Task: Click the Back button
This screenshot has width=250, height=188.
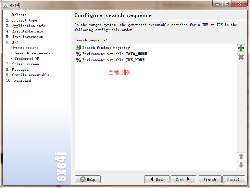Action: (157, 179)
